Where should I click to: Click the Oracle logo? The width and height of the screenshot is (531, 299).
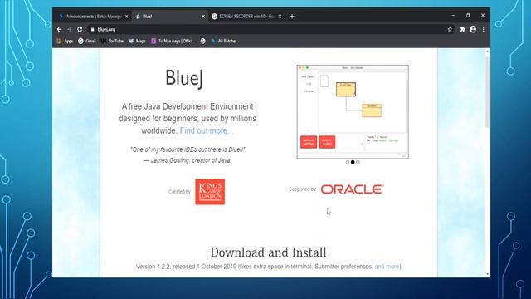coord(352,189)
